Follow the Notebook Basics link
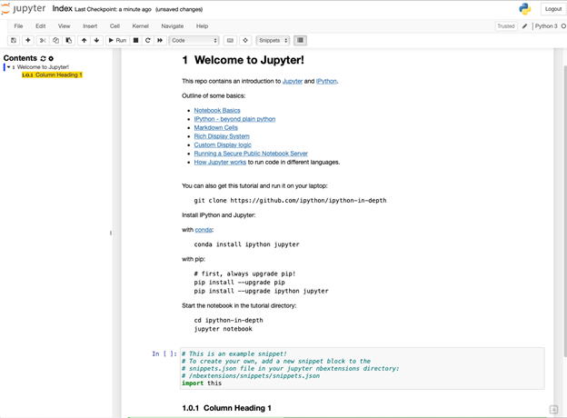 click(217, 110)
